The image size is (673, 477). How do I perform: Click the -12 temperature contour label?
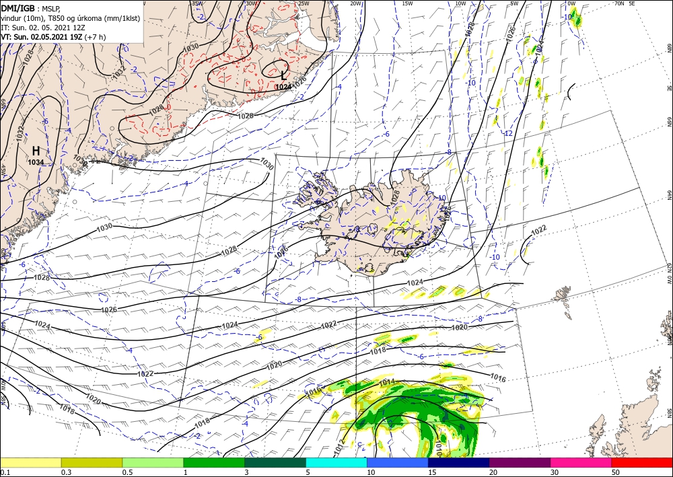pos(507,134)
